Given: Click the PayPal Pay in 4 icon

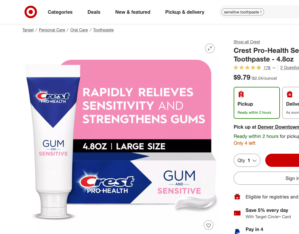Looking at the screenshot, I should coord(237,231).
